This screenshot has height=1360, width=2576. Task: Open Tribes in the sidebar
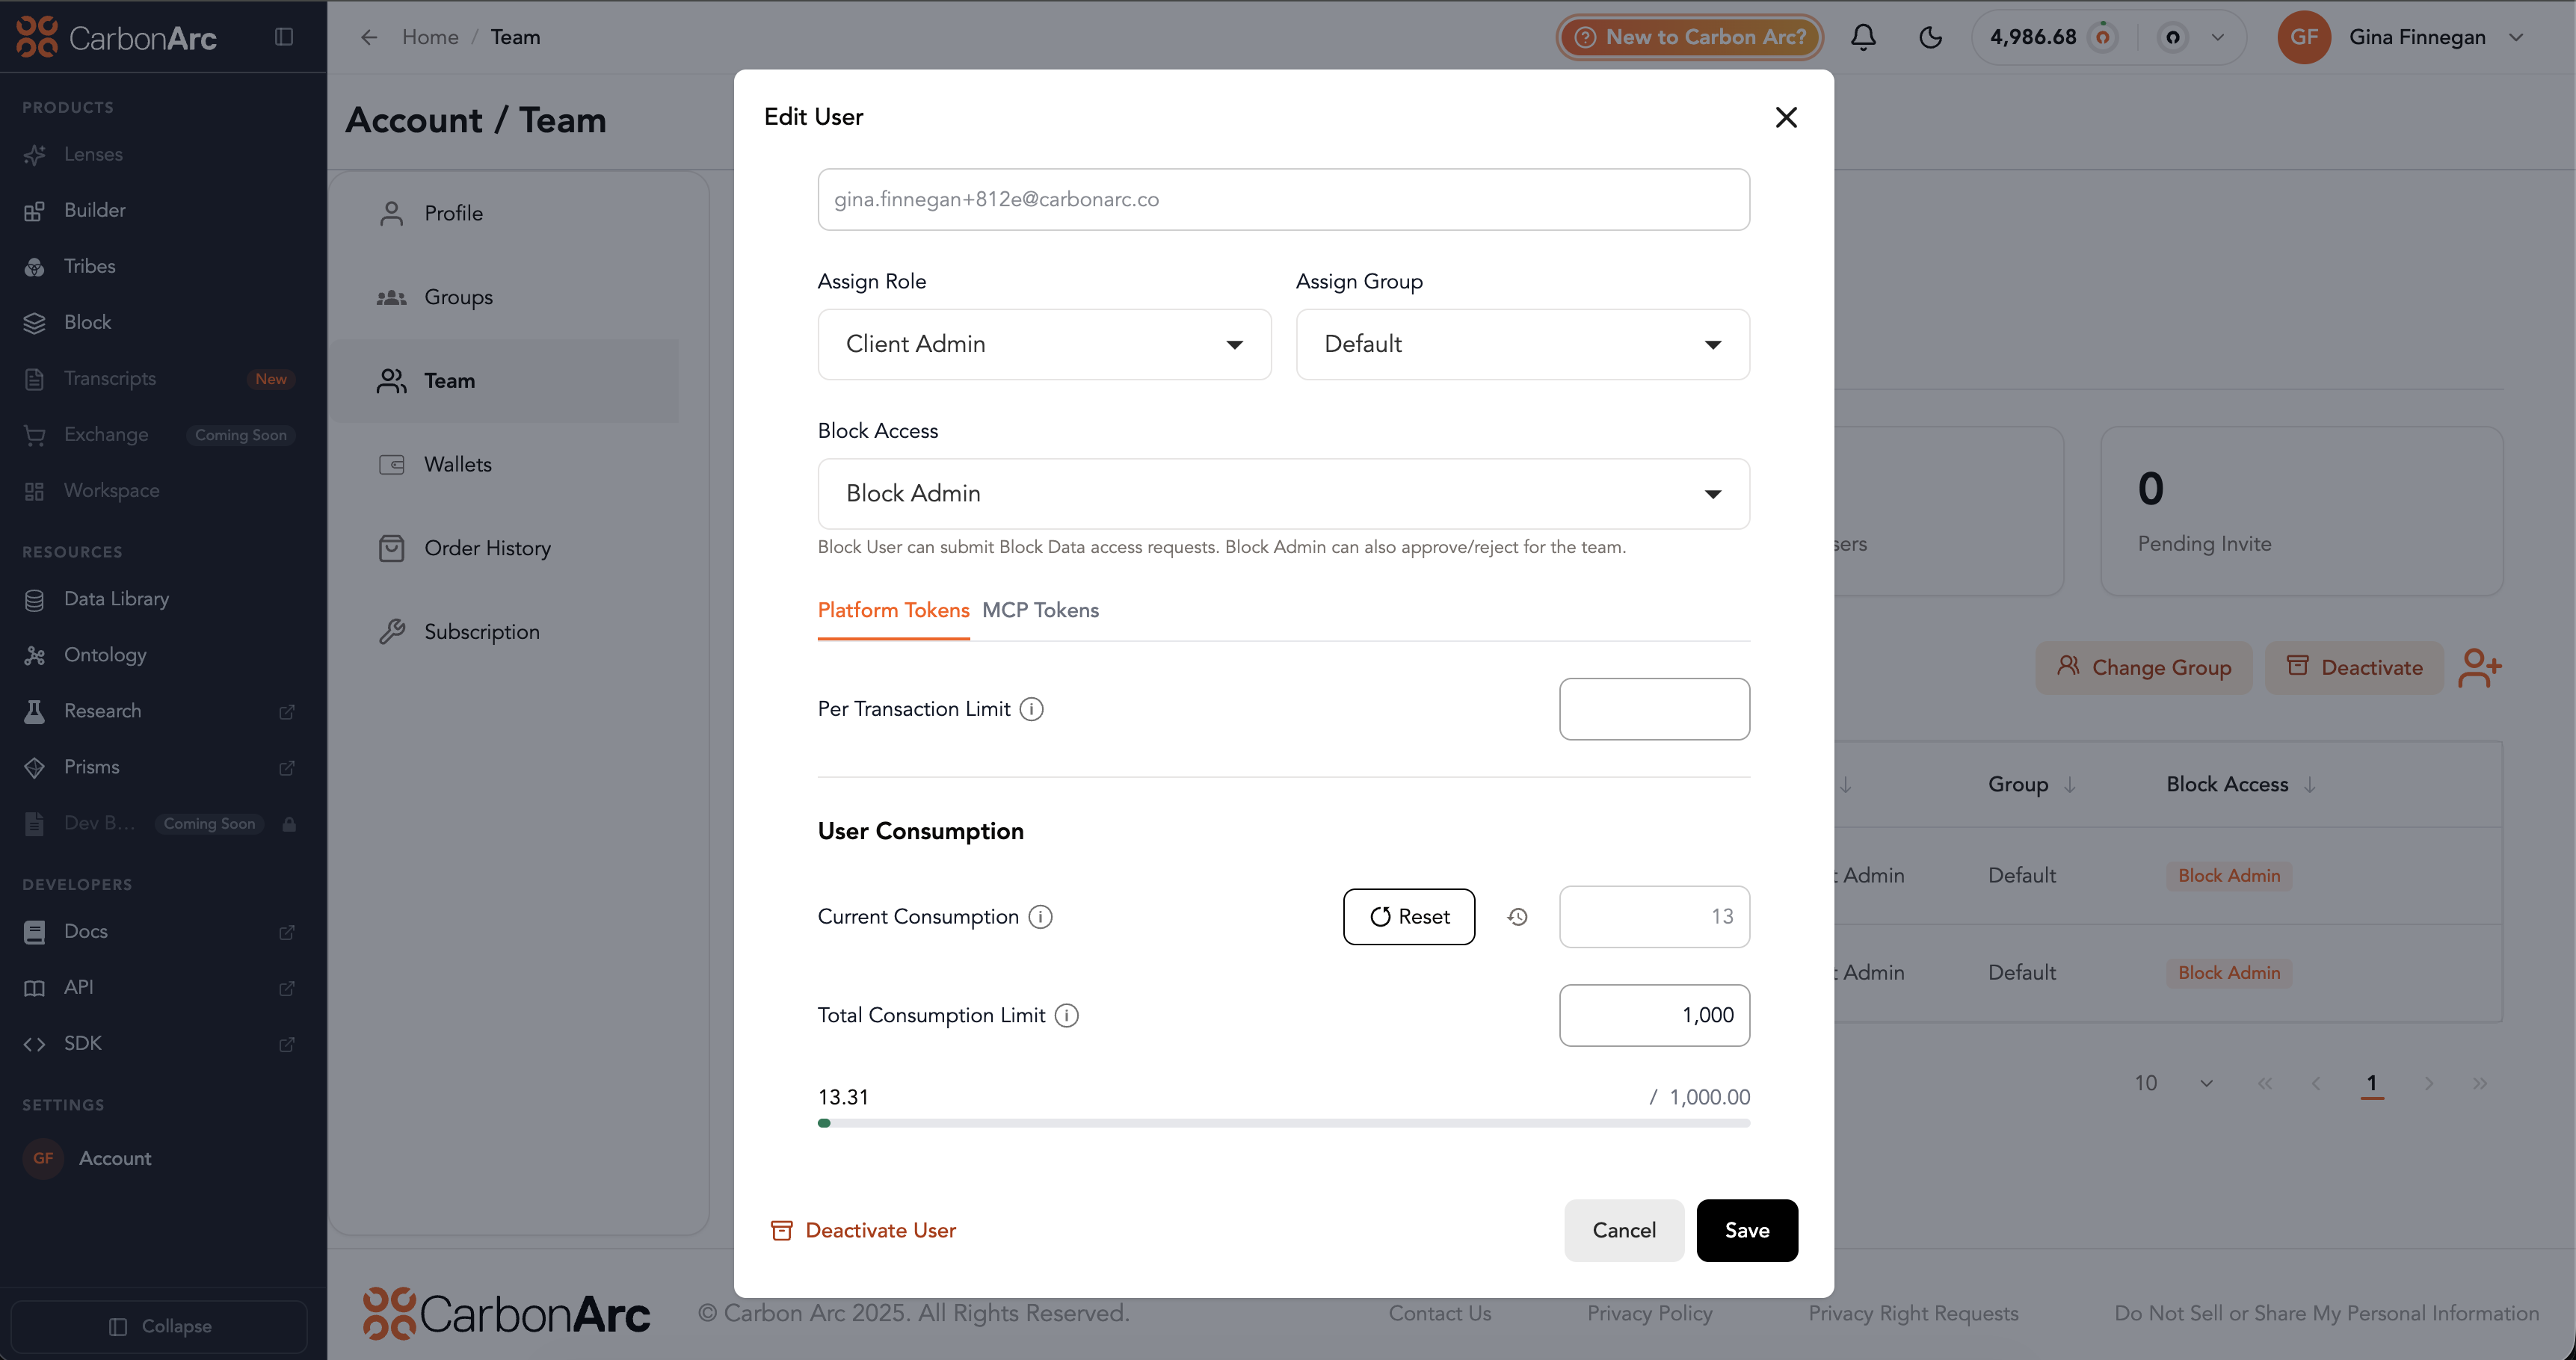[x=89, y=266]
